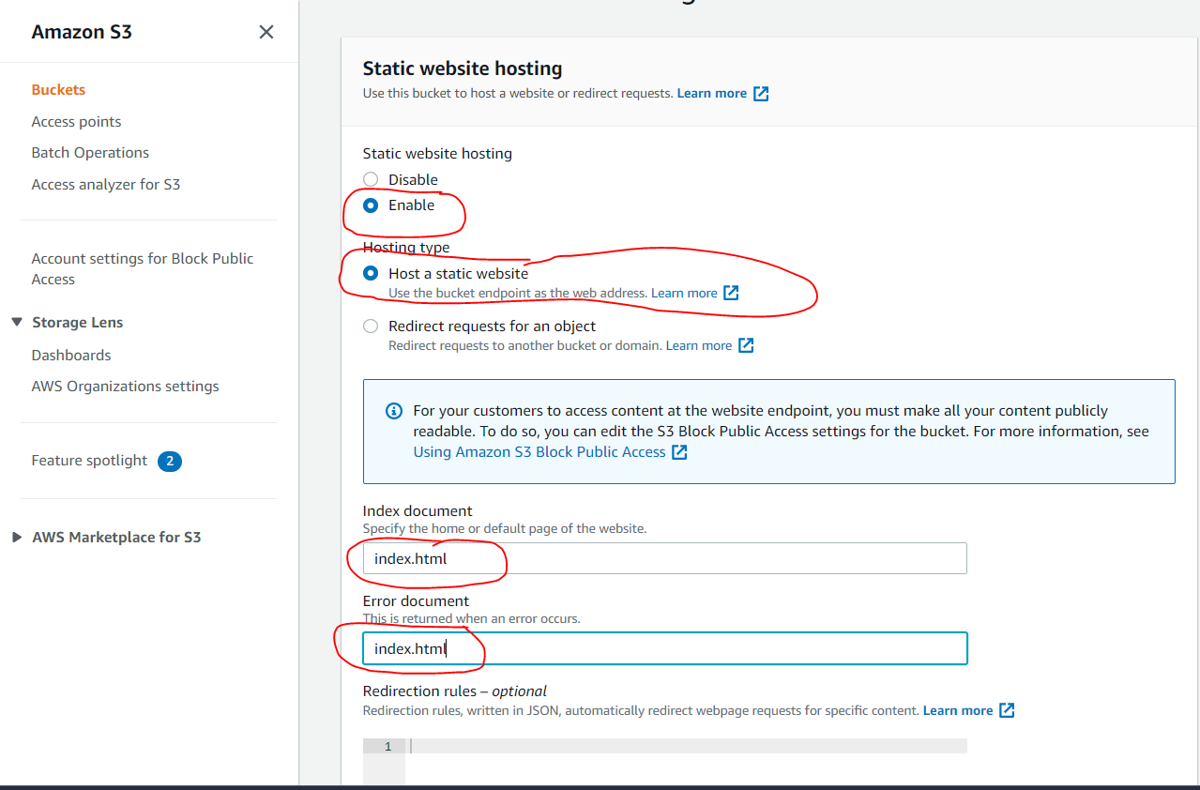Open Access analyzer for S3
Screen dimensions: 1200x790
(x=106, y=185)
